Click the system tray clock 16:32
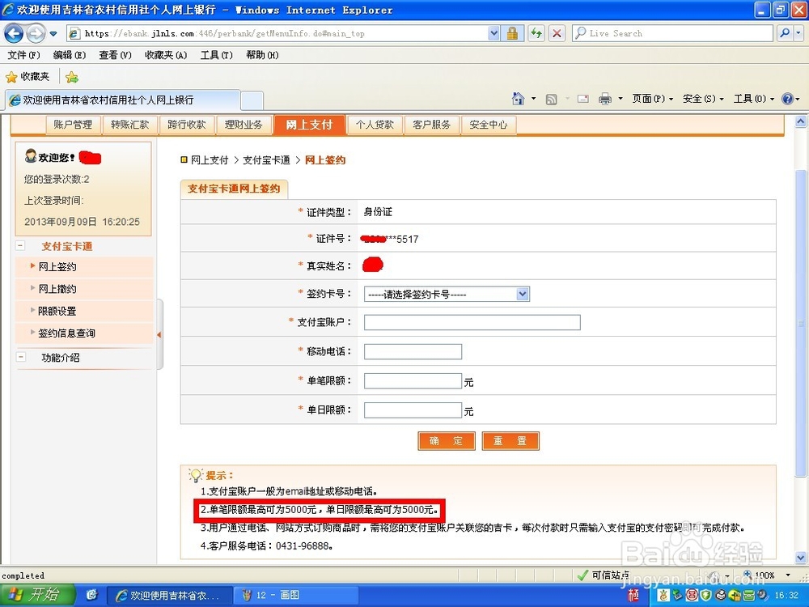This screenshot has height=607, width=809. click(x=786, y=595)
